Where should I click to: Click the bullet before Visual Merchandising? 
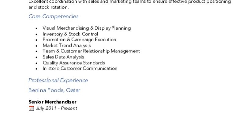pyautogui.click(x=36, y=28)
